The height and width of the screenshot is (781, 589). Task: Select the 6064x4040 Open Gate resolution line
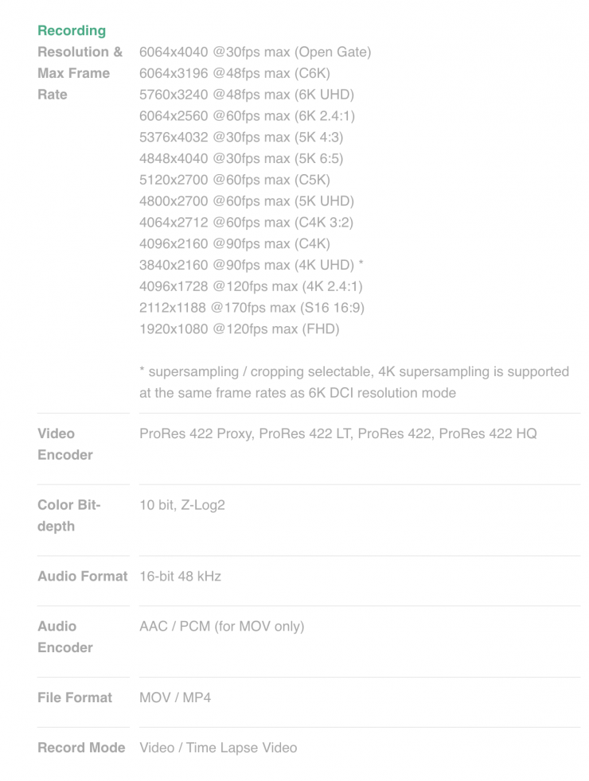click(x=255, y=52)
